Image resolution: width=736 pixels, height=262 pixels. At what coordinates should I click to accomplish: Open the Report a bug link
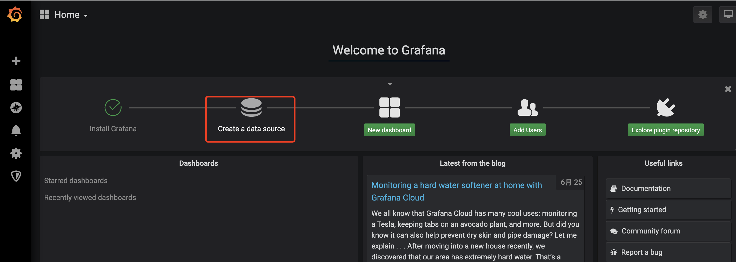pos(668,252)
